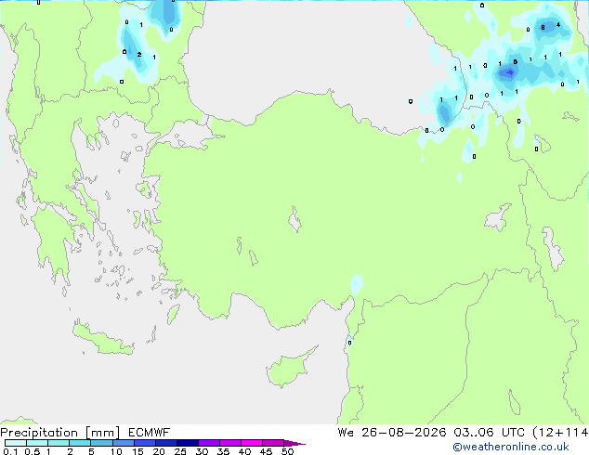
Task: Click the '10' legend label
Action: point(116,451)
